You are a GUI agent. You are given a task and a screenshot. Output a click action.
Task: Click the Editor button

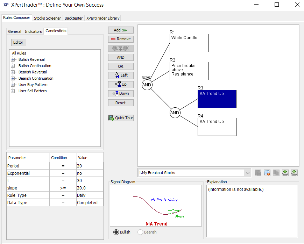(18, 42)
